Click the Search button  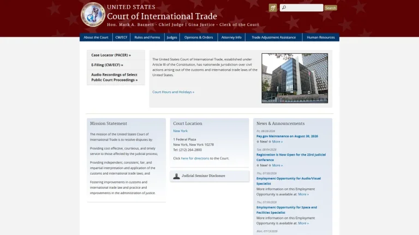(x=331, y=8)
